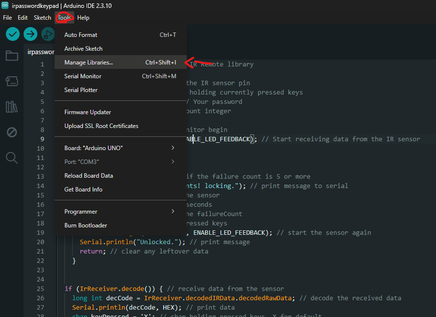Click the Arduino IDE logo in title bar
This screenshot has width=436, height=317.
[5, 5]
